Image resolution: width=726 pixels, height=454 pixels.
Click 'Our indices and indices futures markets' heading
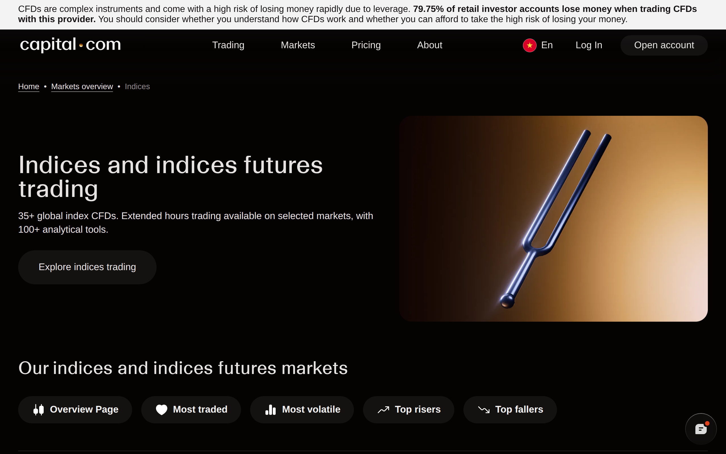(x=183, y=368)
